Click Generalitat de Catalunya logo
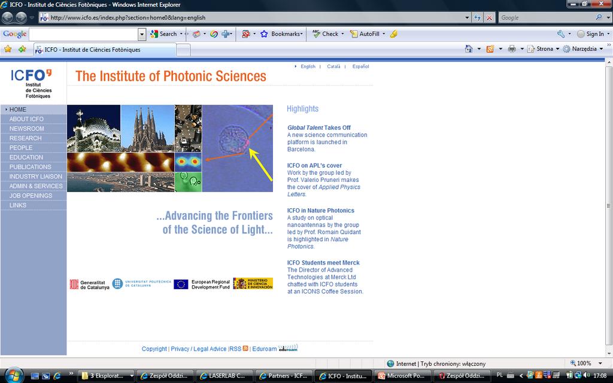Screen dimensions: 613x383 pyautogui.click(x=90, y=284)
